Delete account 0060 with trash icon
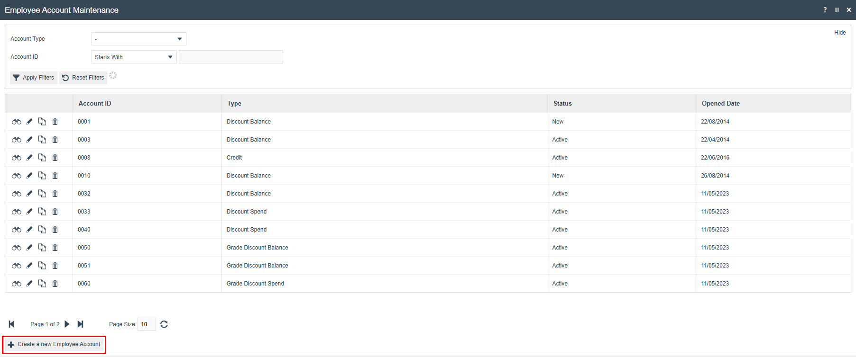Viewport: 856px width, 357px height. tap(55, 284)
